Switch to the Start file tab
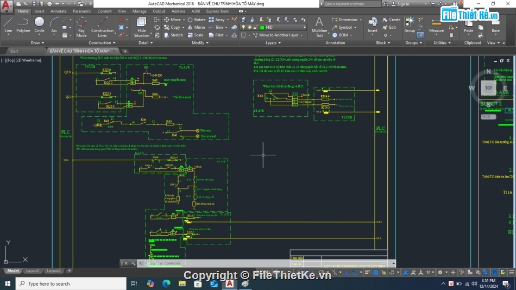This screenshot has height=290, width=516. (x=14, y=51)
